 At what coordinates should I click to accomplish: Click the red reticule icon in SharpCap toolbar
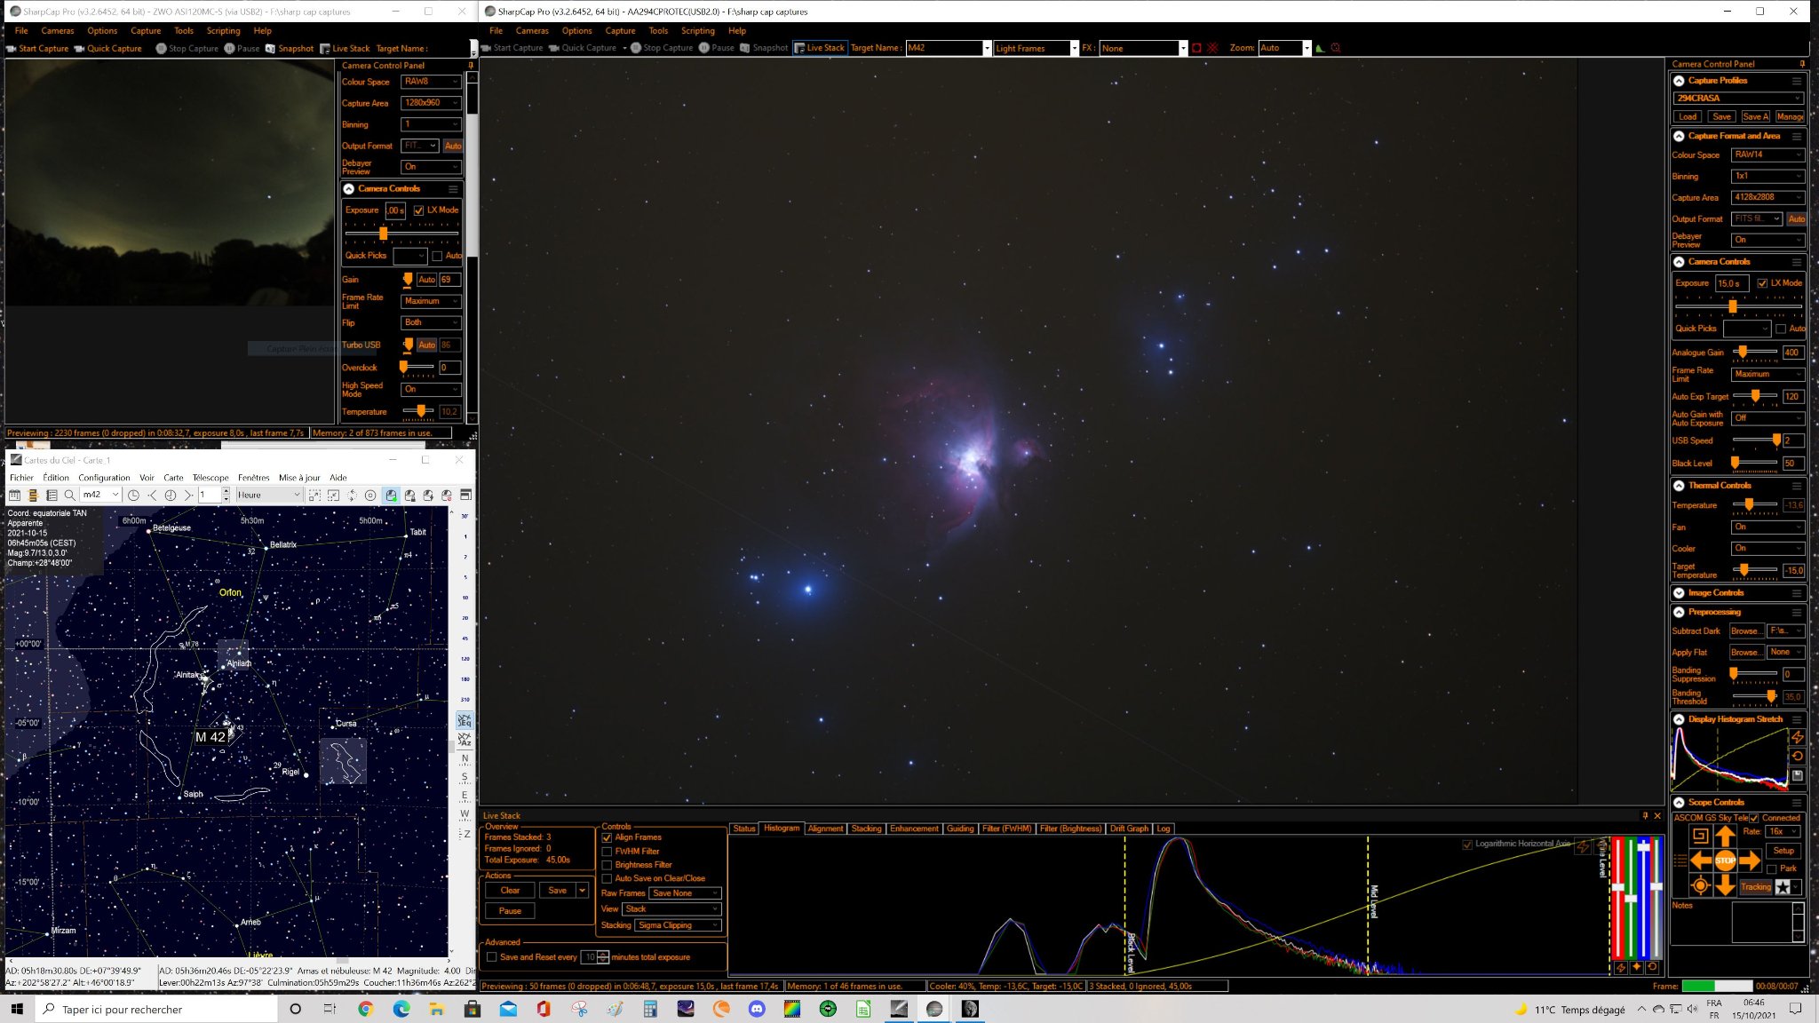pos(1212,48)
